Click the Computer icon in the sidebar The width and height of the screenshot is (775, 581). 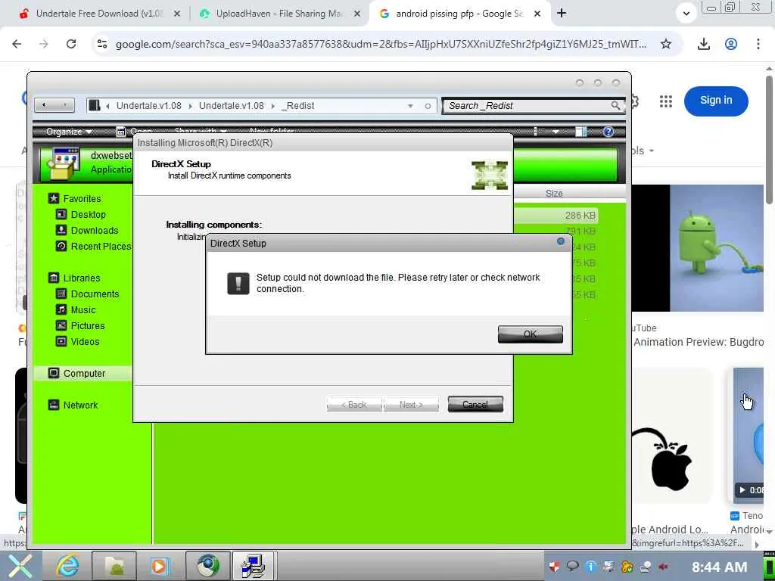tap(54, 373)
